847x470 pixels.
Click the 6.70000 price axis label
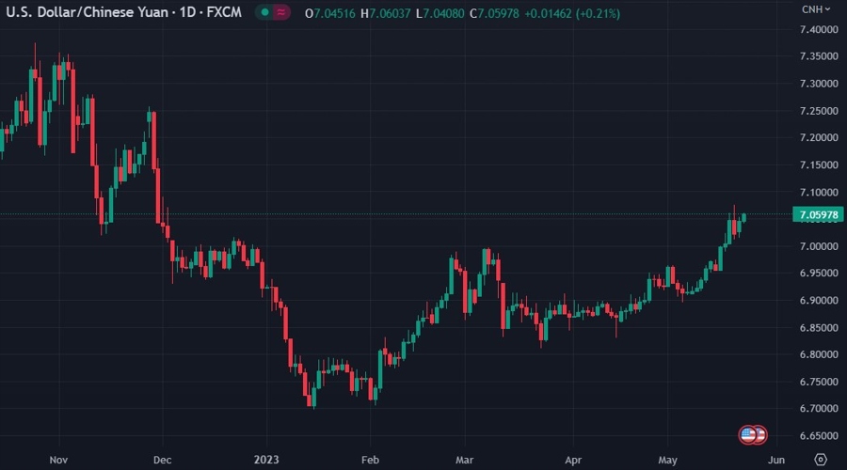click(819, 409)
